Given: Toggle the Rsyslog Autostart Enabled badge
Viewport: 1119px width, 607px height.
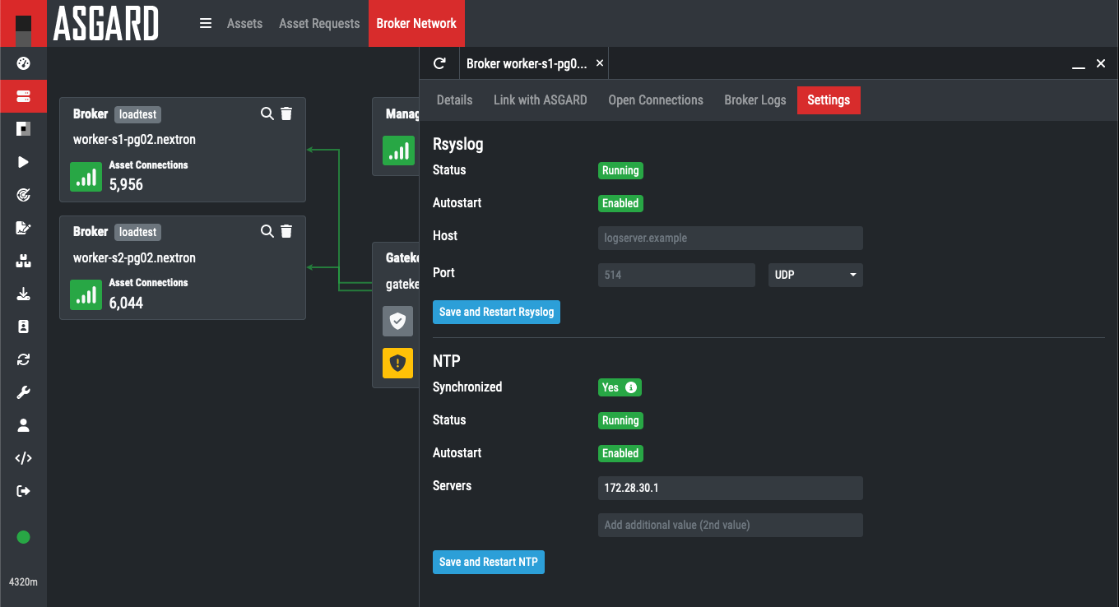Looking at the screenshot, I should tap(620, 203).
